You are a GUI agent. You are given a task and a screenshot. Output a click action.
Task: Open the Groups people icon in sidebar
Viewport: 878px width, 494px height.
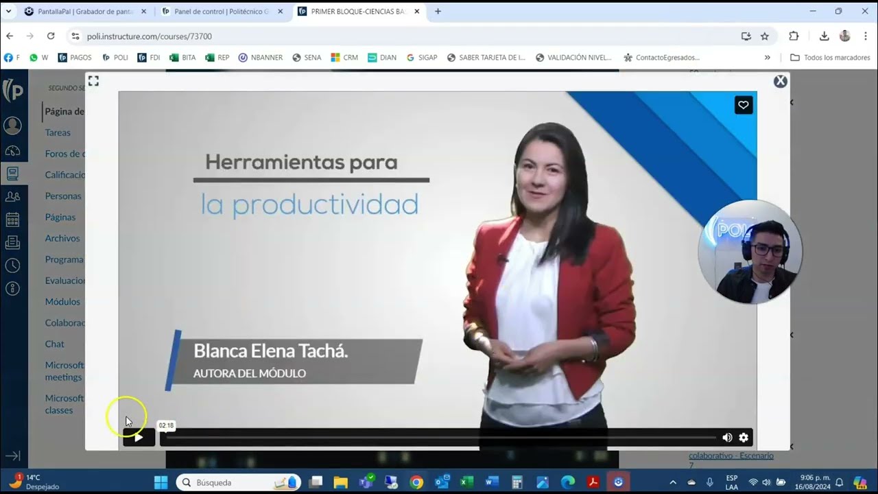tap(12, 197)
